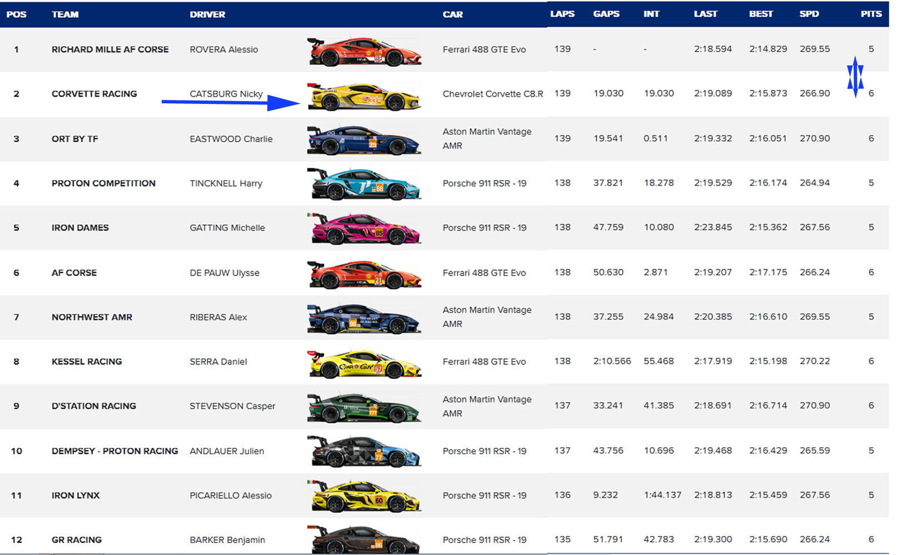
Task: Open the IRON DAMES team entry
Action: 80,228
